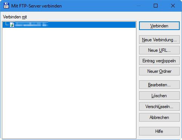The image size is (182, 140).
Task: Maximize the FTP connection dialog
Action: (156, 6)
